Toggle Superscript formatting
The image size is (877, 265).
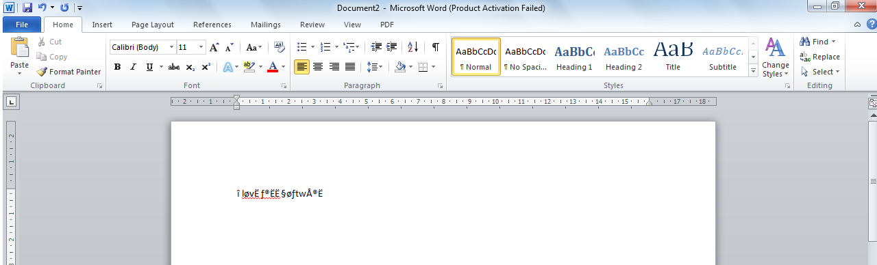point(206,67)
